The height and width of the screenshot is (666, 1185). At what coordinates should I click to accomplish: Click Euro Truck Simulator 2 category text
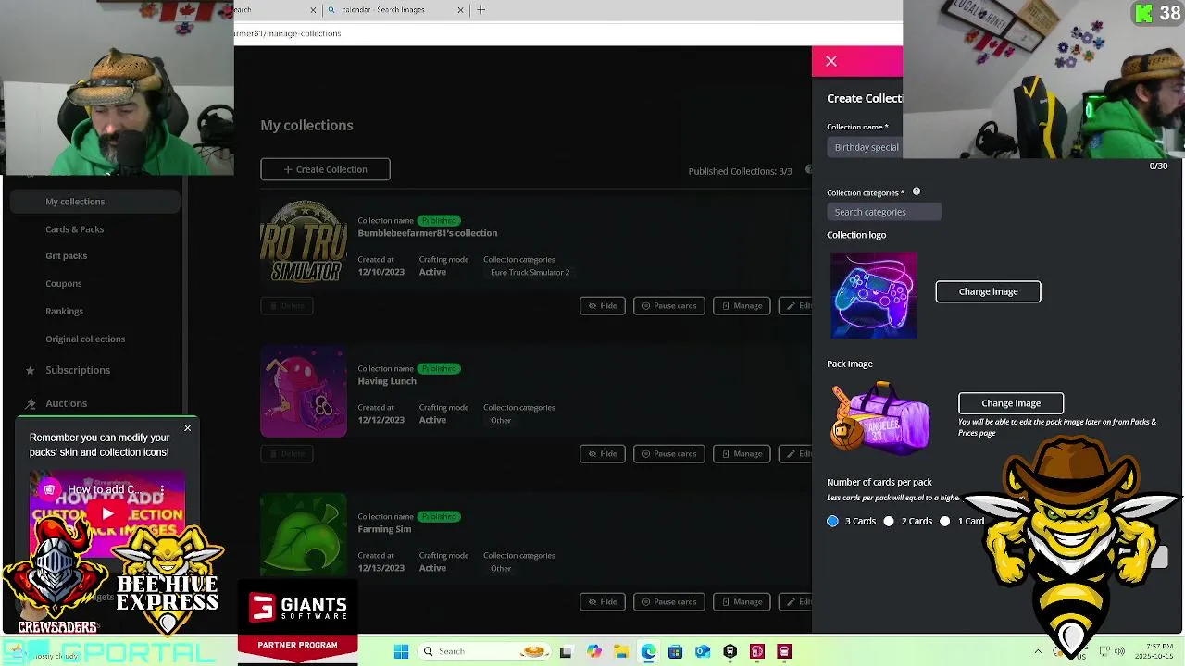[x=530, y=273]
